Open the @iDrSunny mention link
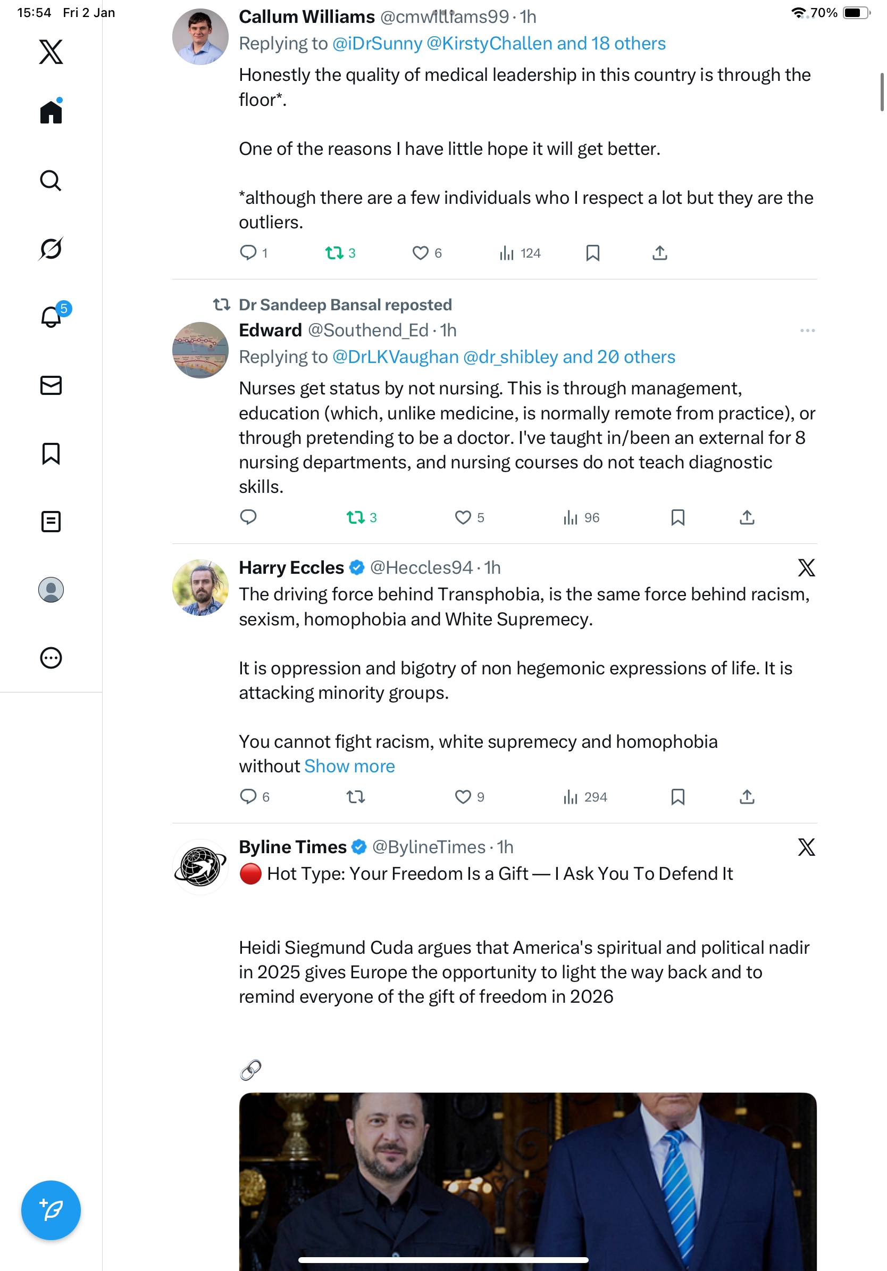The height and width of the screenshot is (1271, 887). point(377,44)
